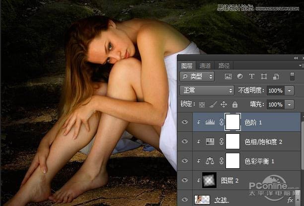
Task: Click clipping arrow on 色阶 1 layer
Action: tap(199, 122)
